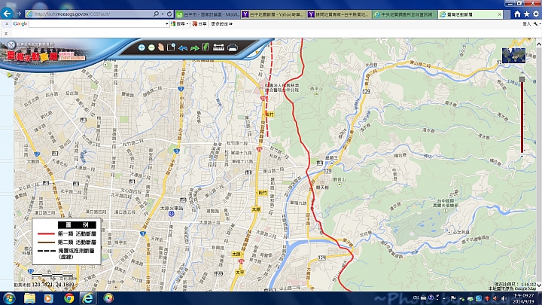This screenshot has width=542, height=305.
Task: Open favorites star icon
Action: (x=526, y=14)
